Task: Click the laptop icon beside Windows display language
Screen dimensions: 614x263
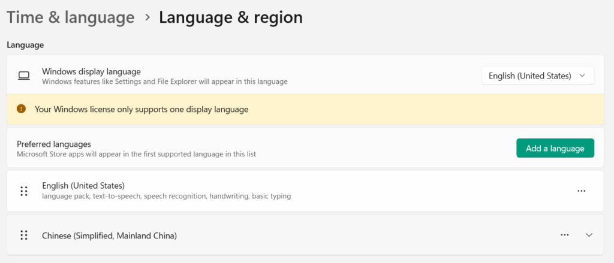Action: (24, 75)
